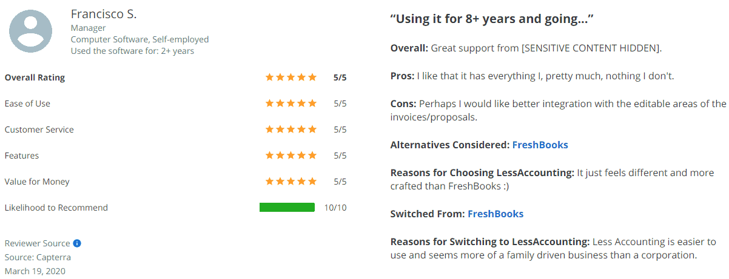This screenshot has height=279, width=729.
Task: Click the review title about 8+ years
Action: 492,19
